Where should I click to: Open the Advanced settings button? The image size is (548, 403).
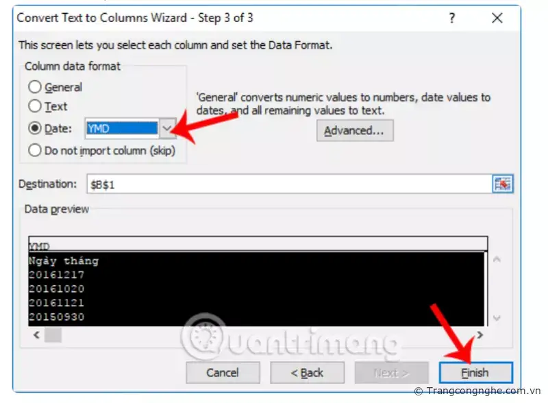[x=355, y=131]
